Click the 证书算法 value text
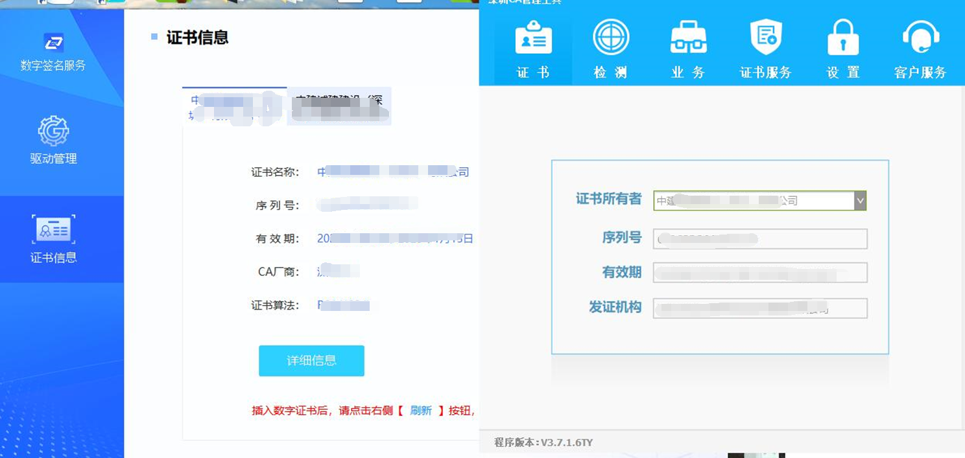 (343, 305)
